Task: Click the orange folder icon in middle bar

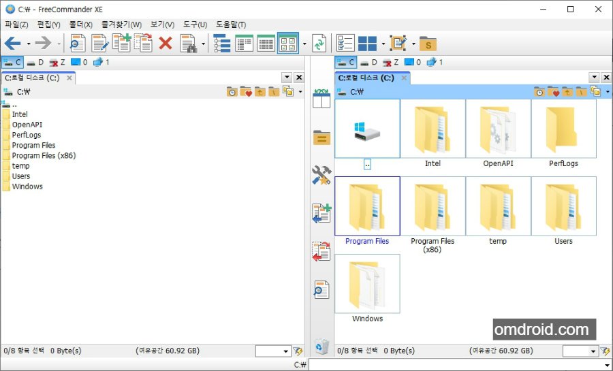Action: pyautogui.click(x=321, y=138)
